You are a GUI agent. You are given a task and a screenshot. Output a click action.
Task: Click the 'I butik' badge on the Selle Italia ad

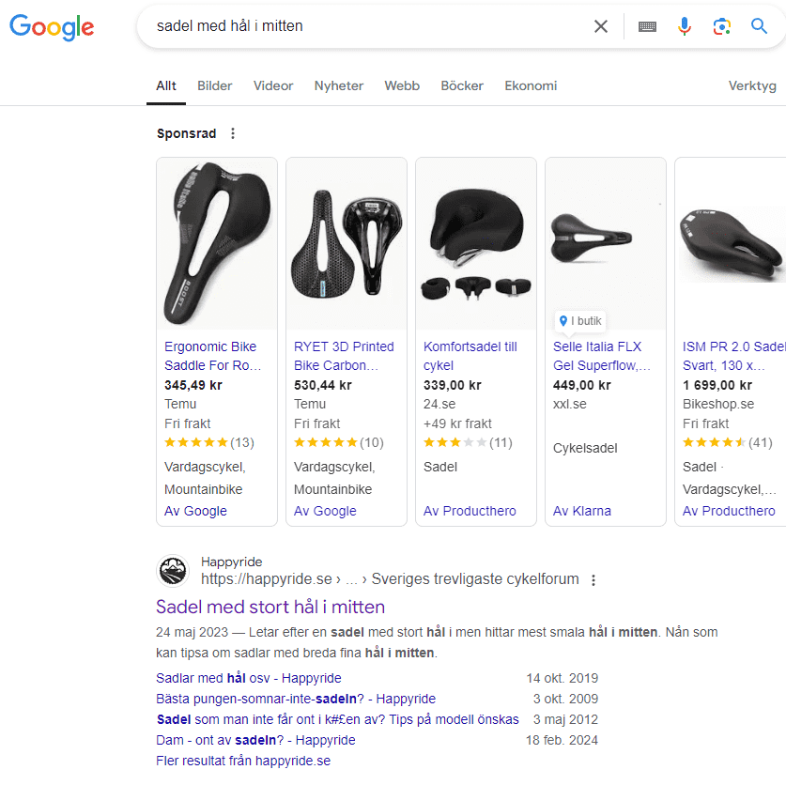[579, 320]
